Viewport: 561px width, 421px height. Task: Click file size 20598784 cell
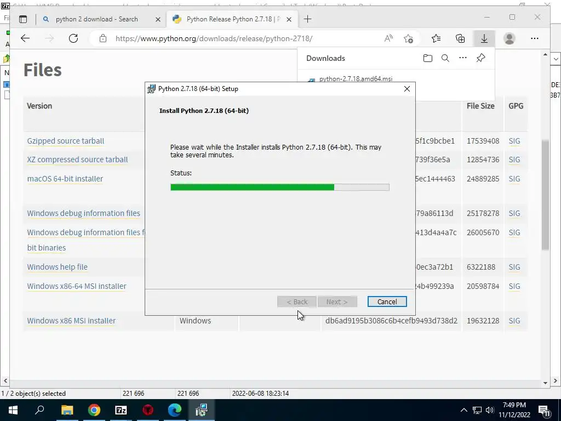483,286
